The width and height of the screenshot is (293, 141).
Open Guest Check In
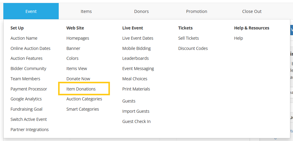pos(136,121)
